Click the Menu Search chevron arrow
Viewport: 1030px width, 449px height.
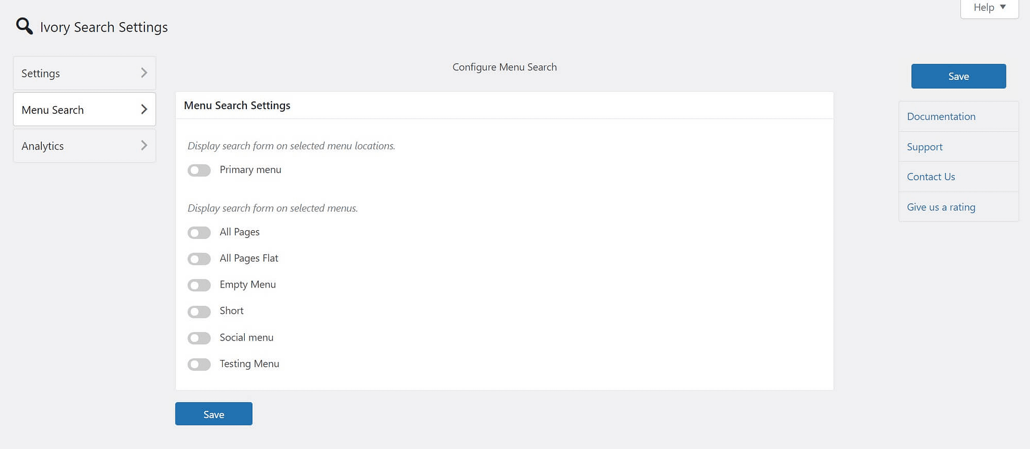click(x=144, y=109)
